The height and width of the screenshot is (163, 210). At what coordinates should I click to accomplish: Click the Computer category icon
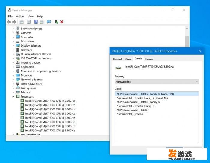click(18, 37)
